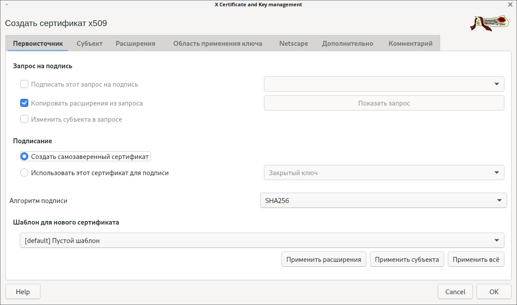Click the XCA scroll logo icon

(x=489, y=23)
